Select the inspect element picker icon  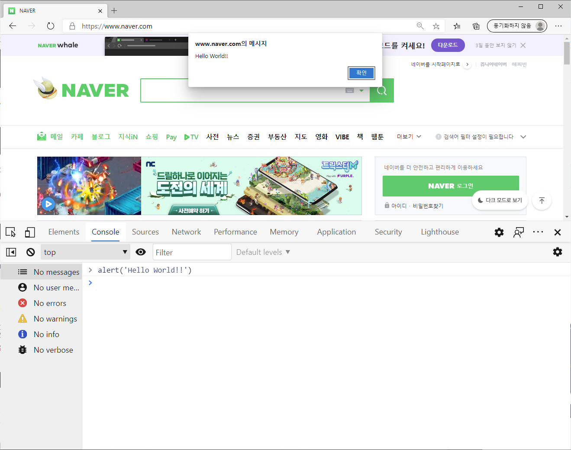11,232
